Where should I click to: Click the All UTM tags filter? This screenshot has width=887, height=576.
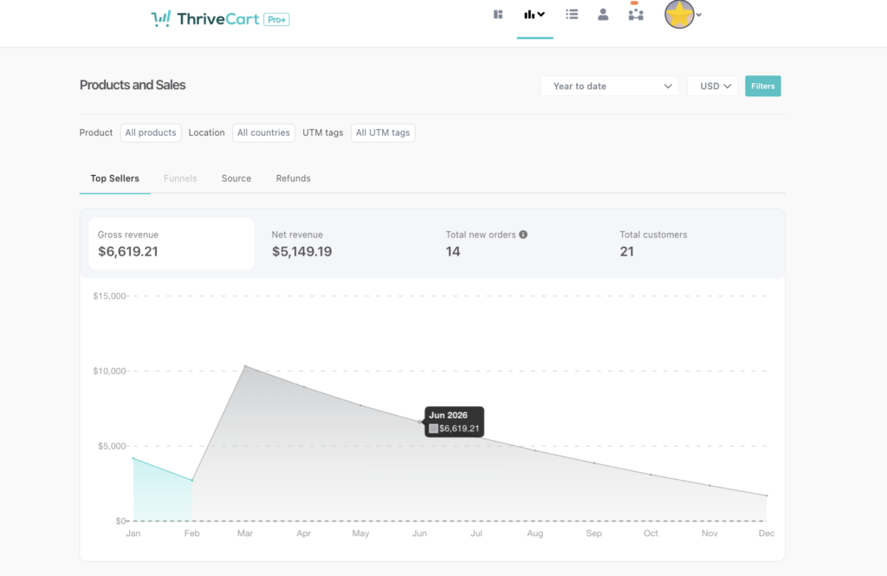pos(382,133)
